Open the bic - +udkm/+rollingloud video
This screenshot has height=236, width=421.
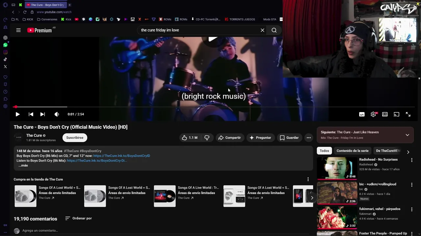[337, 193]
